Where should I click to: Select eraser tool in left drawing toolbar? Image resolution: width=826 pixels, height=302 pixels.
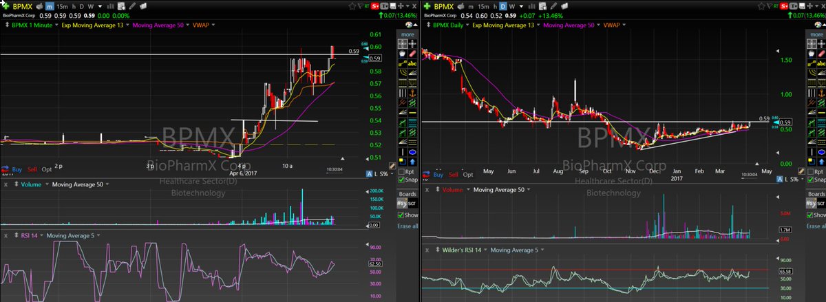coord(411,52)
